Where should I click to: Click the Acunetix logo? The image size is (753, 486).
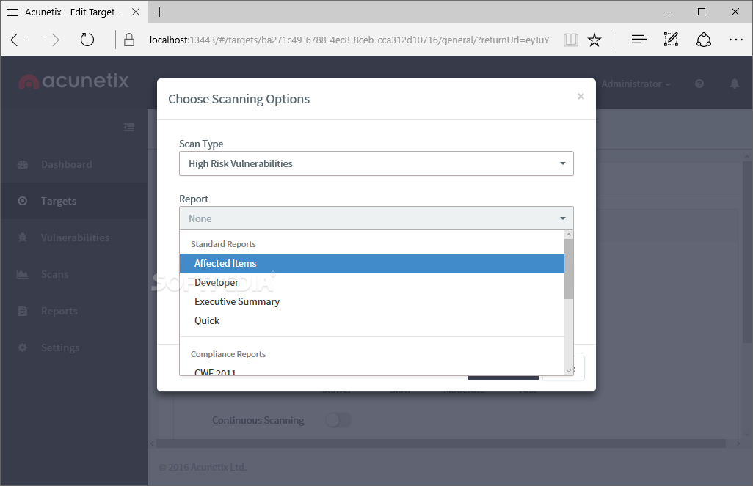[x=73, y=81]
